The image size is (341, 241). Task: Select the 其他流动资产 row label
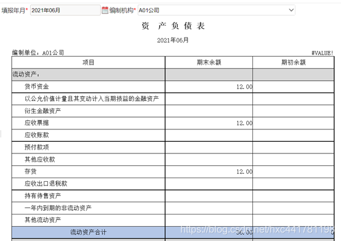click(42, 220)
